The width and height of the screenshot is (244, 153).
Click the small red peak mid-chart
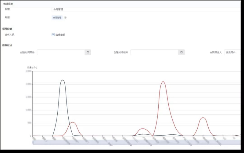tap(143, 129)
